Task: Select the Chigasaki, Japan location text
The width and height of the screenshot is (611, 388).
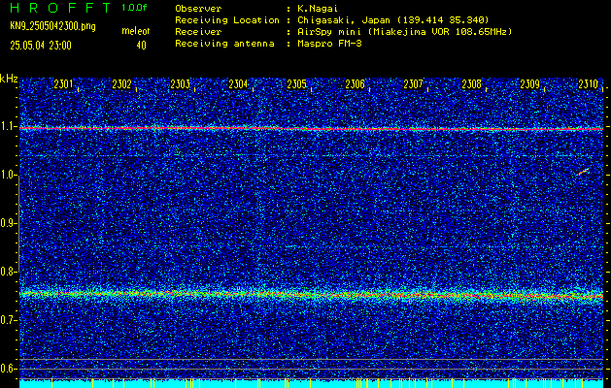Action: click(x=391, y=19)
